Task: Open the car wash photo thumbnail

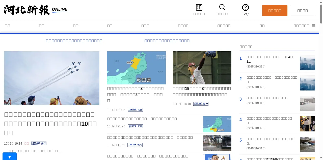Action: (217, 143)
